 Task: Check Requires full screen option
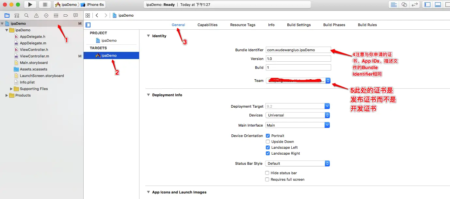click(267, 179)
